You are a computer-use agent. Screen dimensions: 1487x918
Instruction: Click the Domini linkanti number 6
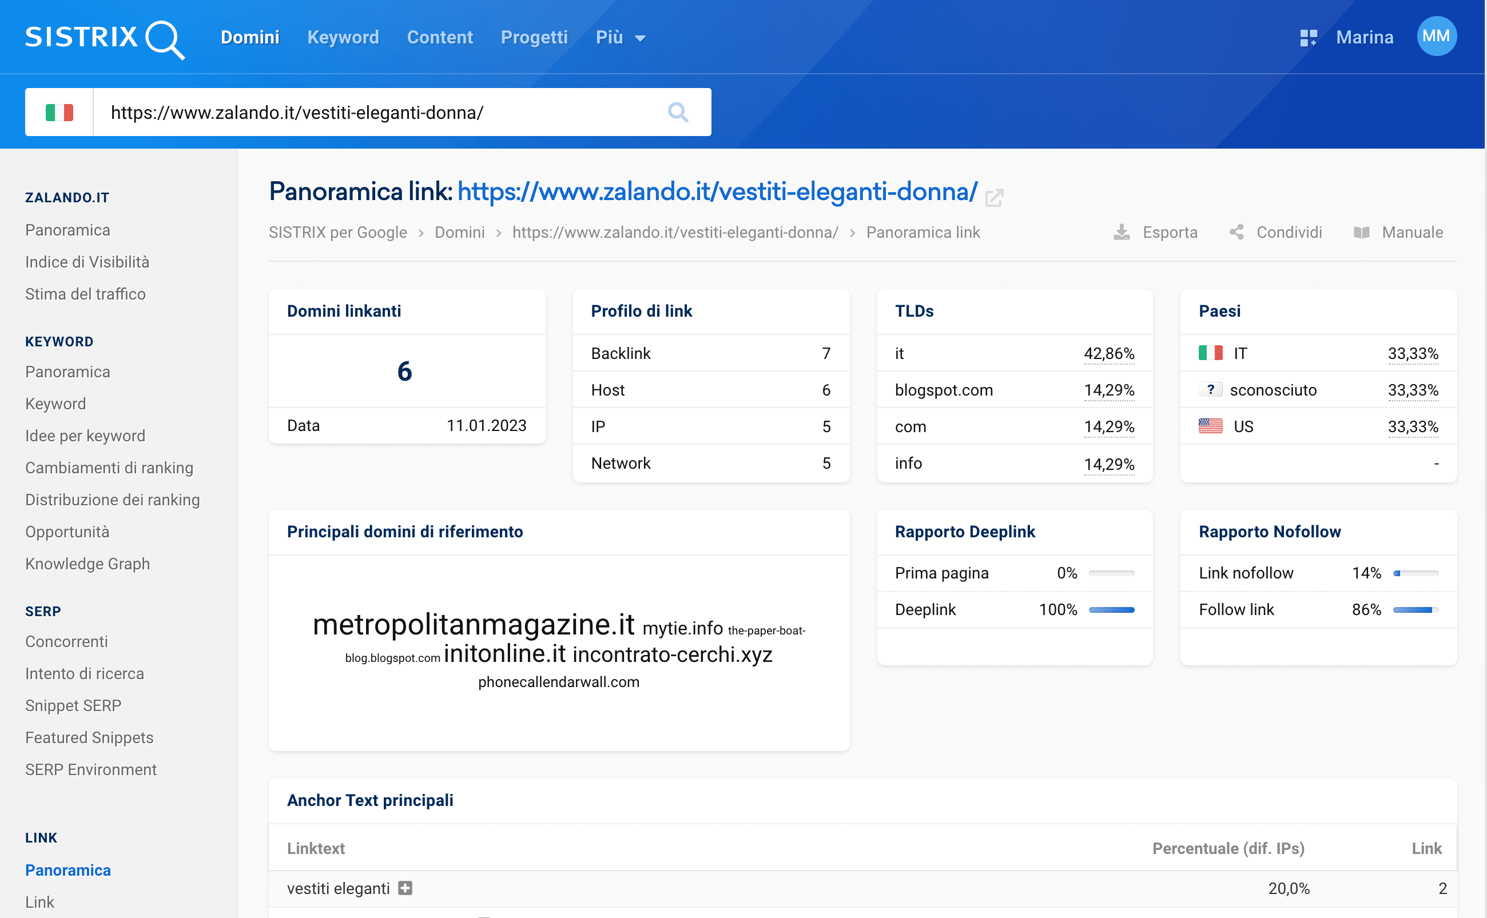(x=404, y=371)
